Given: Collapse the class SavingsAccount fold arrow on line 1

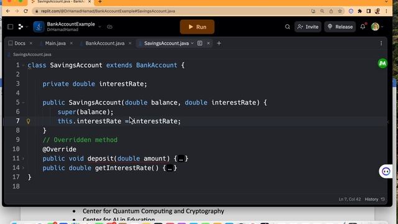Looking at the screenshot, I should click(24, 65).
